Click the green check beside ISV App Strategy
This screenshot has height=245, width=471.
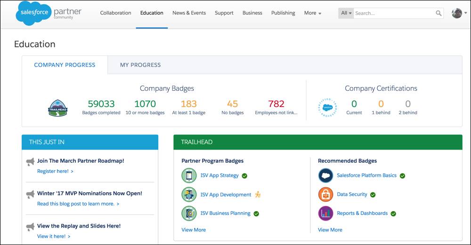244,176
